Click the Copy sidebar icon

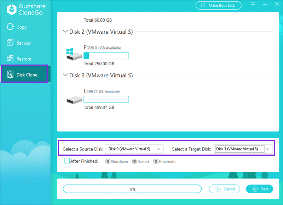coord(10,27)
